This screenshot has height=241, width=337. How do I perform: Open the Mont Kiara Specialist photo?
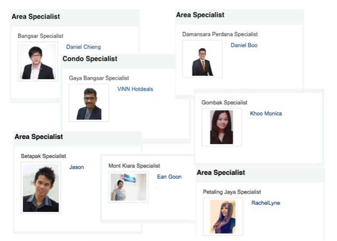(129, 187)
